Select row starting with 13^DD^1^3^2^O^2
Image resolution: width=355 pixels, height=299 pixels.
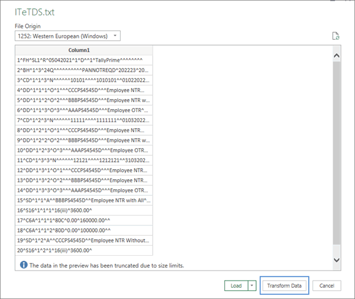(x=84, y=180)
